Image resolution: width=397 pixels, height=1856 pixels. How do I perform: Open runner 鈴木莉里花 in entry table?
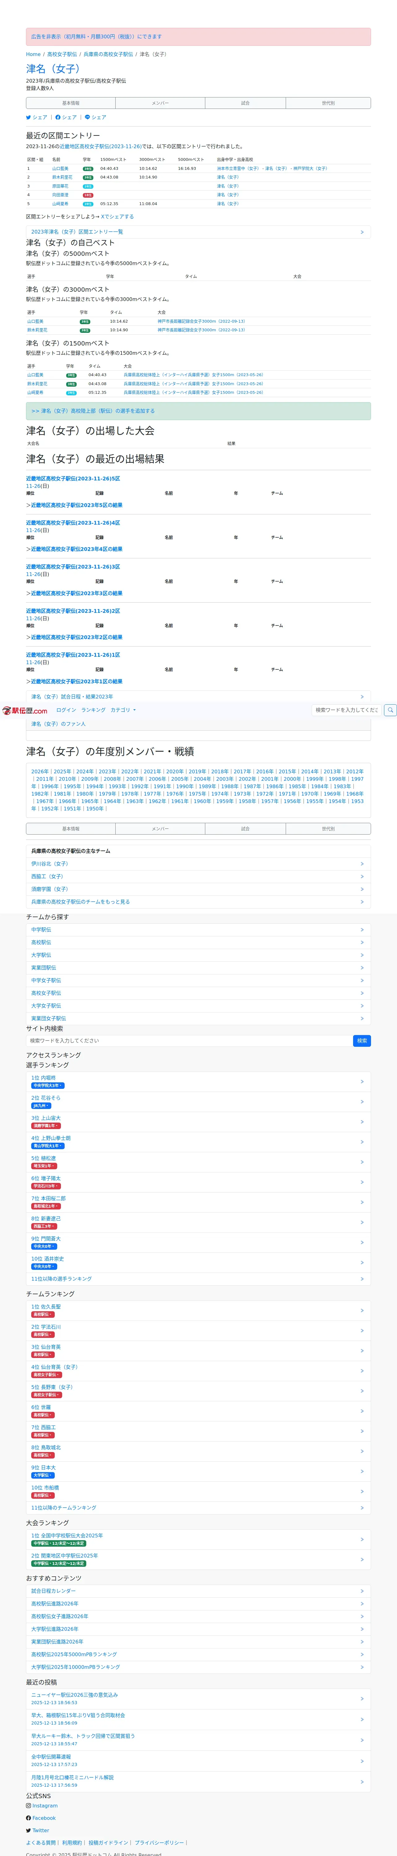(62, 177)
